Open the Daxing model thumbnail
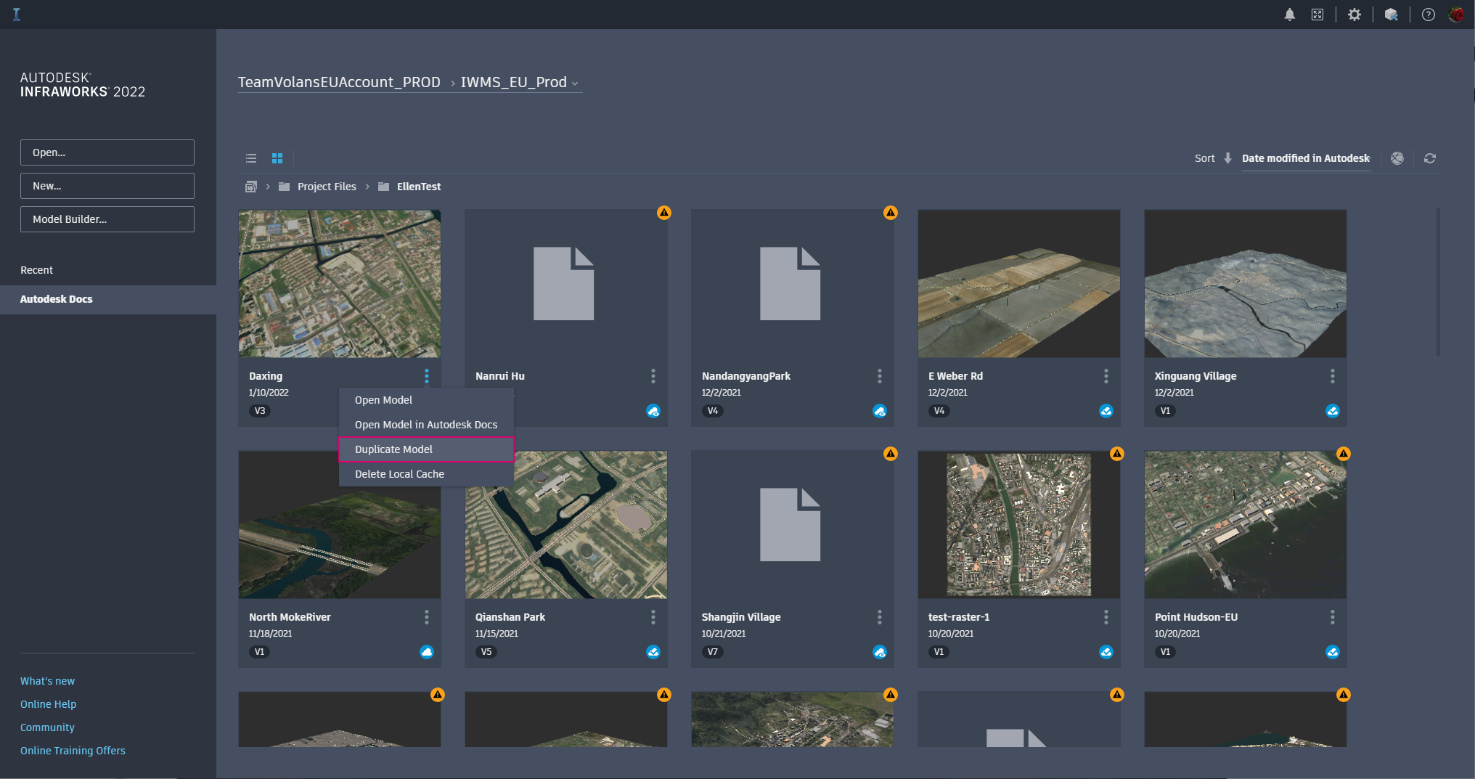Screen dimensions: 1475x779 pyautogui.click(x=339, y=284)
